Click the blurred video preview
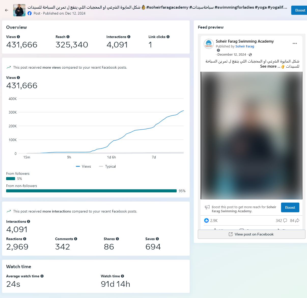This screenshot has height=298, width=307. coord(251,135)
